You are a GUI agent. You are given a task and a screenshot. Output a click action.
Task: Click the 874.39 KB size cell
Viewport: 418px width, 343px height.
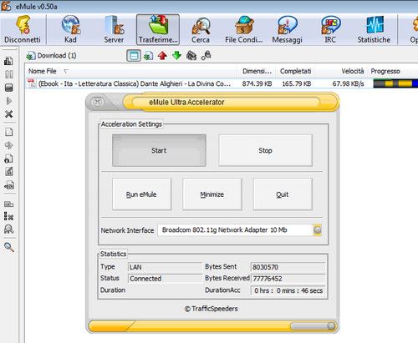(x=257, y=83)
